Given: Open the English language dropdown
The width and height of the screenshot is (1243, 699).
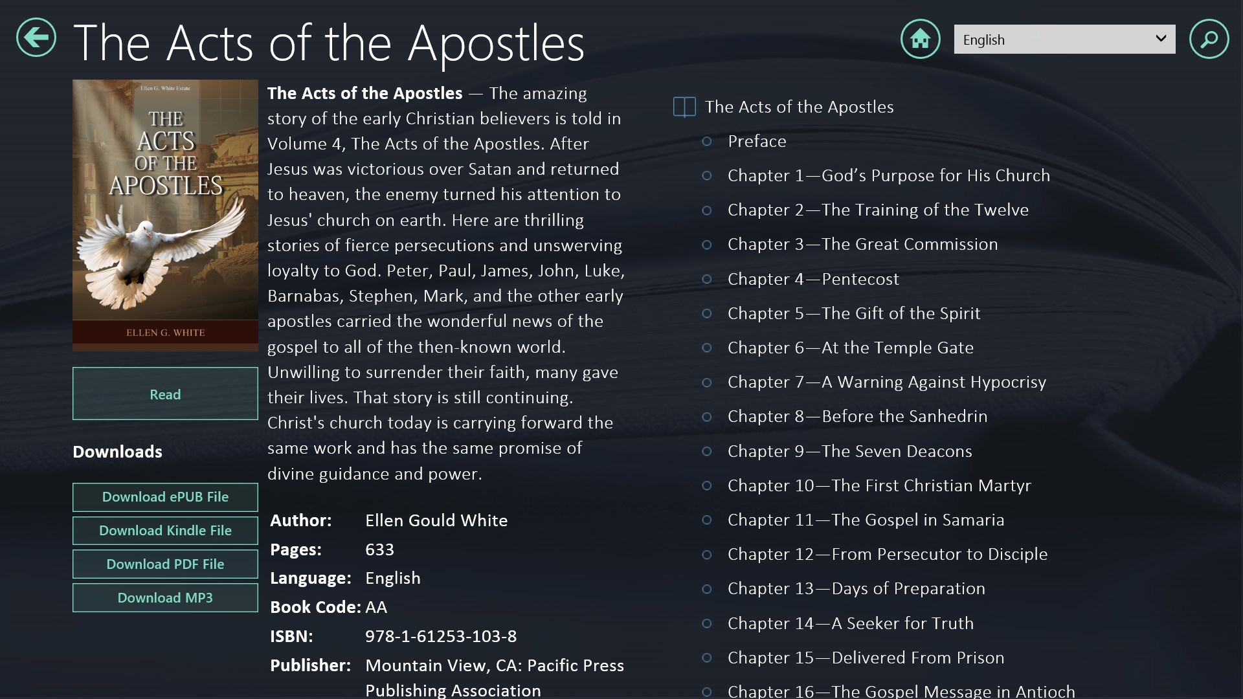Looking at the screenshot, I should coord(1064,39).
